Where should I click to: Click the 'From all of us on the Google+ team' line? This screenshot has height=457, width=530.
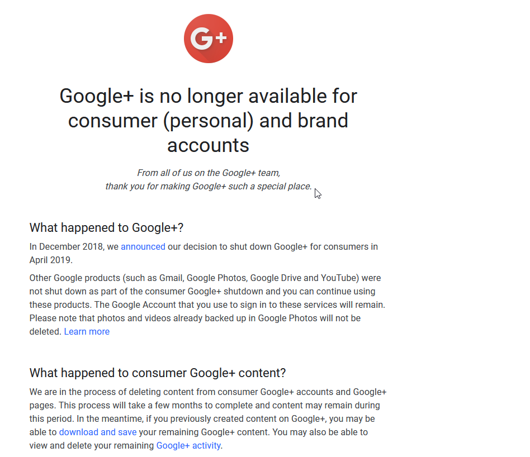coord(209,173)
